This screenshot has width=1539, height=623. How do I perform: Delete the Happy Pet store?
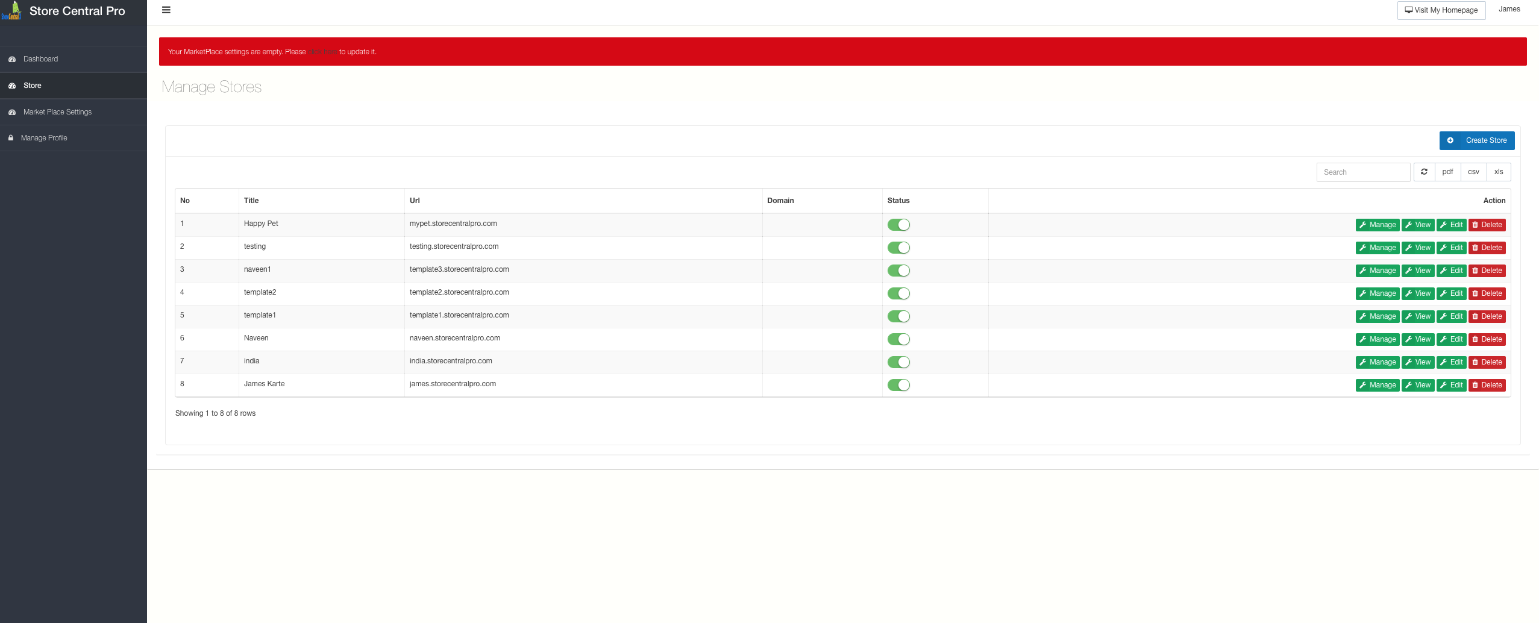[1487, 225]
